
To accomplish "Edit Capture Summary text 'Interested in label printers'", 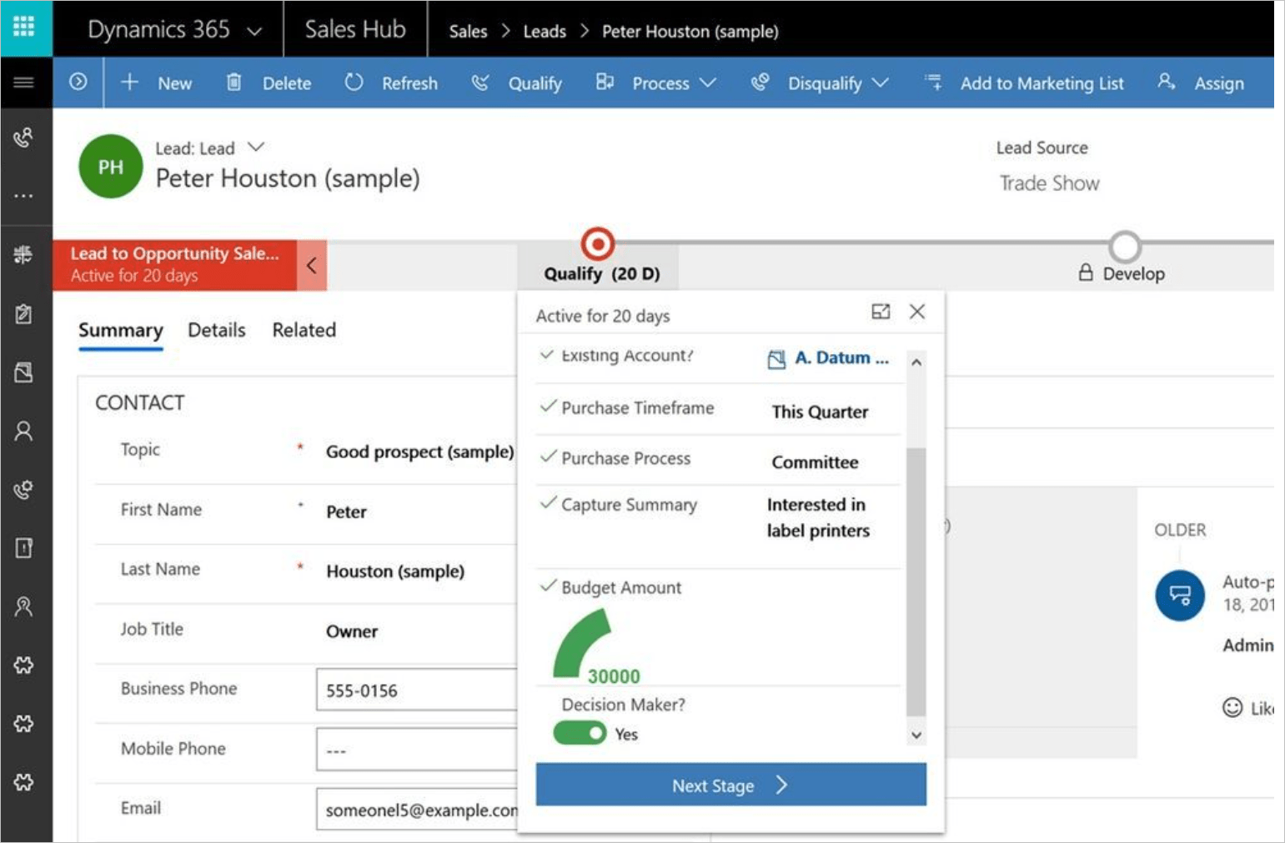I will 818,517.
